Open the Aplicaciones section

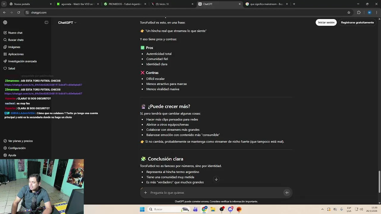(x=16, y=54)
